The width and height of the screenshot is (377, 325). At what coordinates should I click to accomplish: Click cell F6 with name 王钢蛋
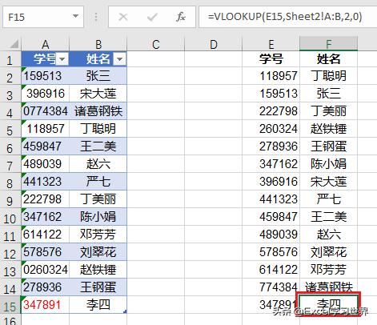click(x=328, y=146)
